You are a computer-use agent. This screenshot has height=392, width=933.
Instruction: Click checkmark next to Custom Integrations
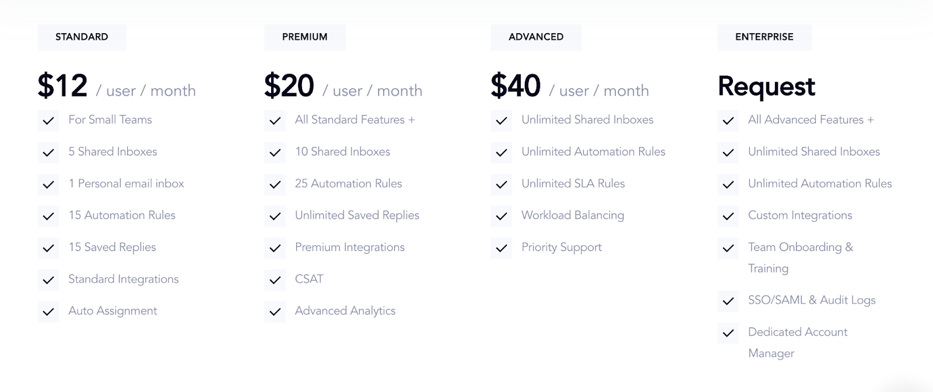click(728, 216)
